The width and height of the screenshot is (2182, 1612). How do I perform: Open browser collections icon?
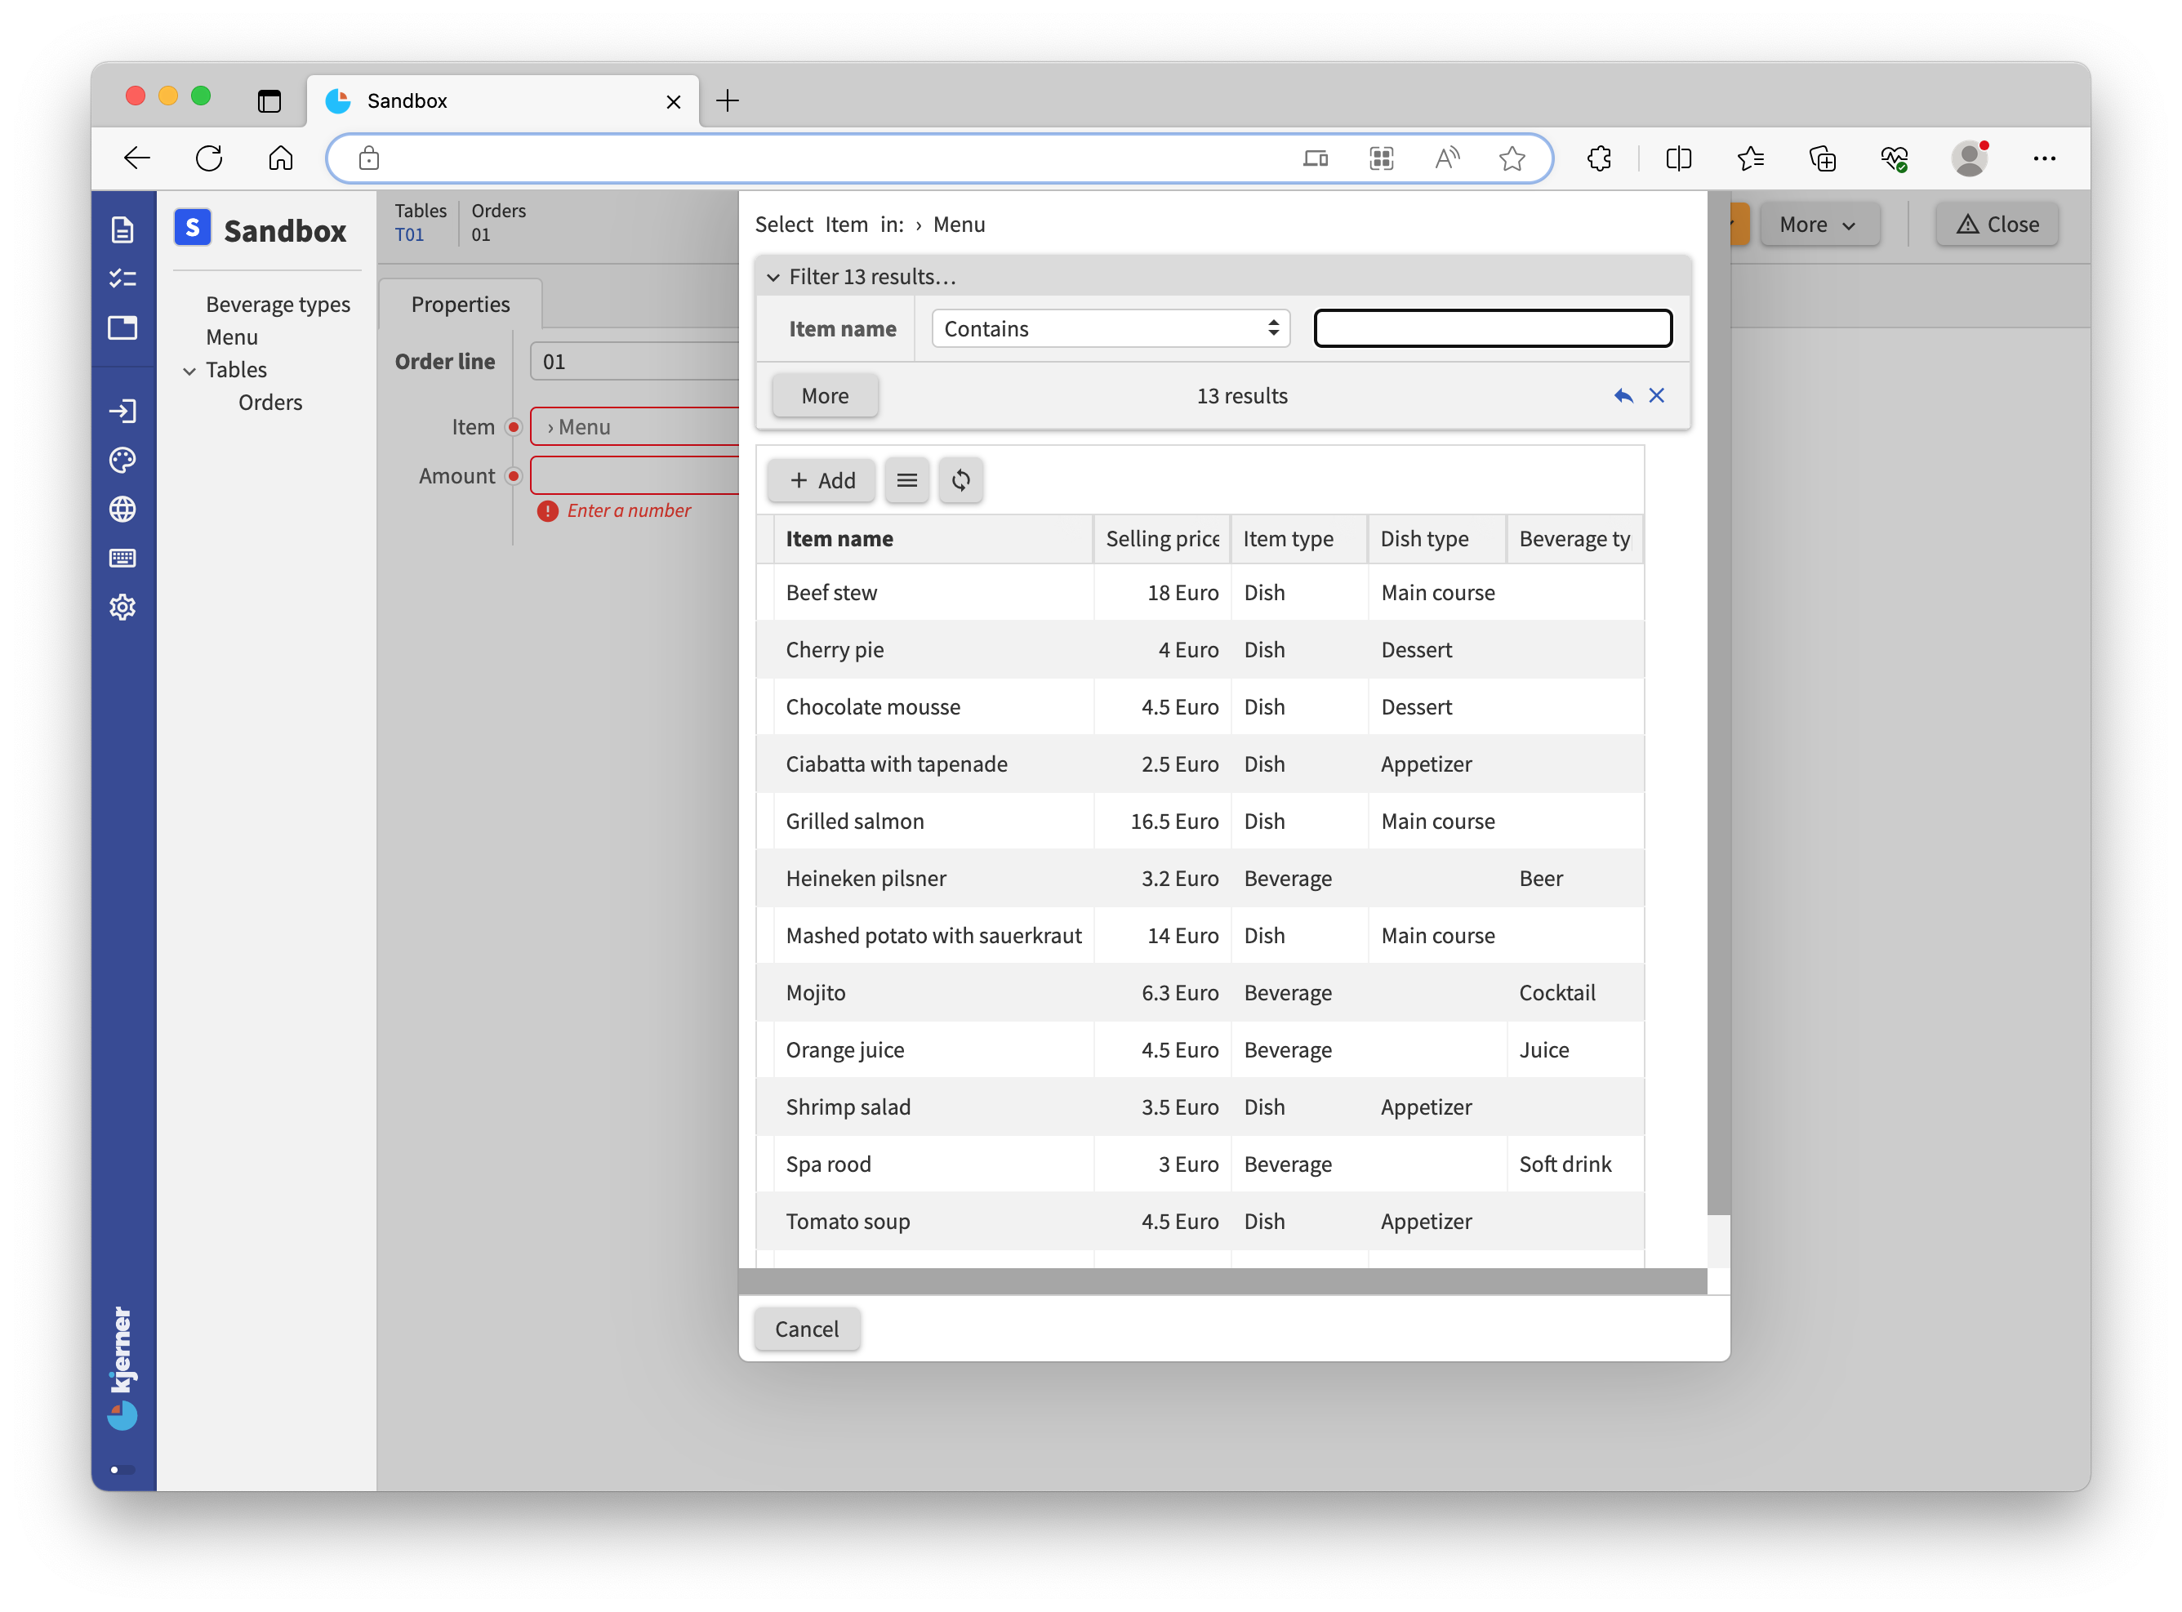click(1823, 158)
